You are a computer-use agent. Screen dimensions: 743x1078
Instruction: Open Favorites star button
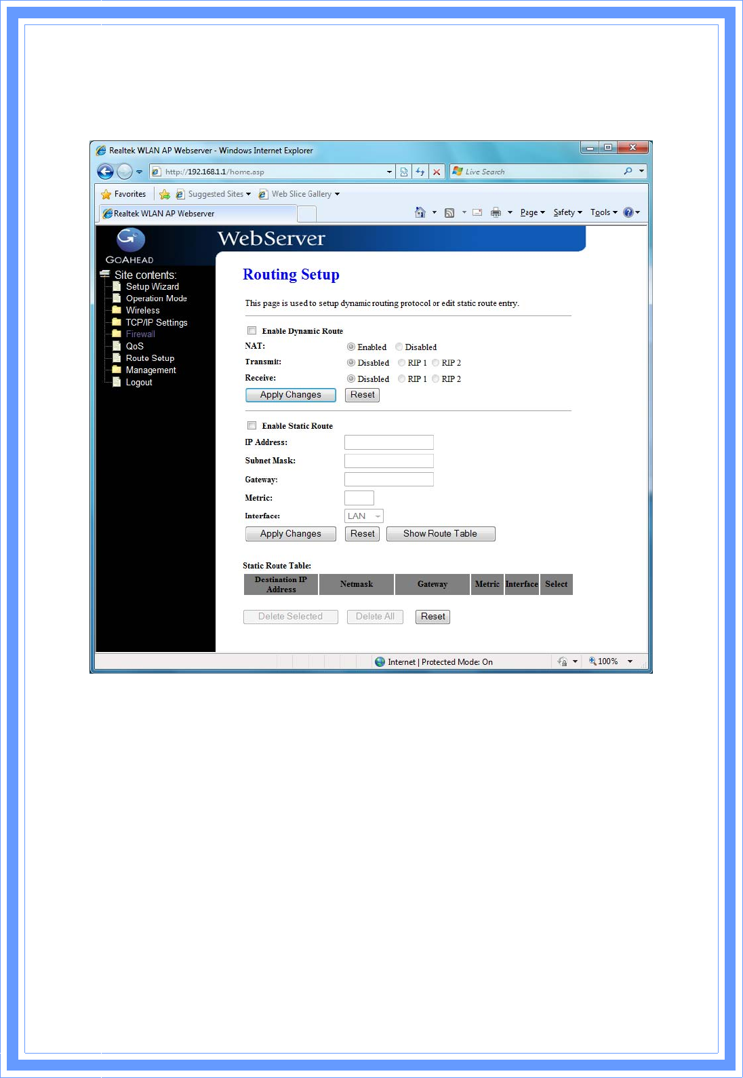(x=123, y=194)
